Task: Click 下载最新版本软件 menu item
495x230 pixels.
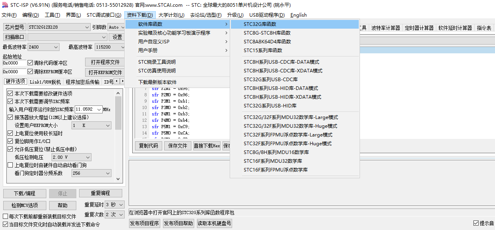Action: click(x=178, y=82)
